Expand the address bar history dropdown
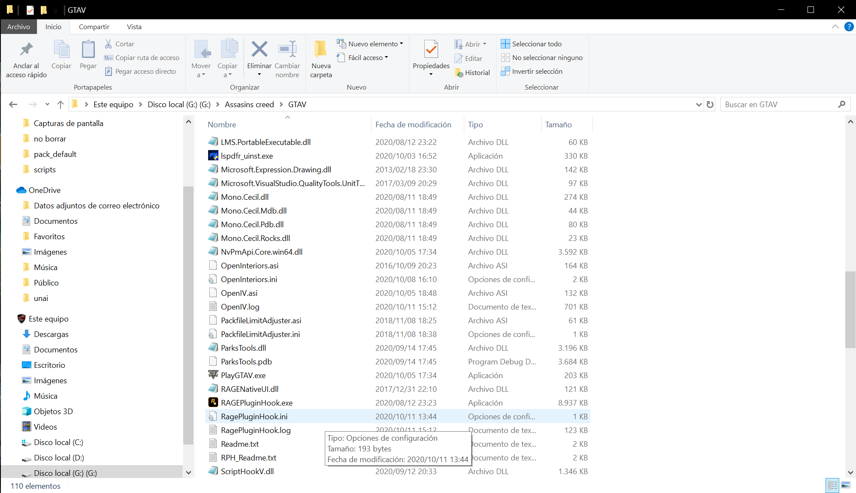 [699, 105]
